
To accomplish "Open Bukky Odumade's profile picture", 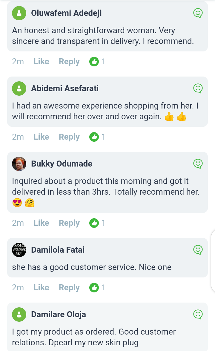I will tap(19, 164).
